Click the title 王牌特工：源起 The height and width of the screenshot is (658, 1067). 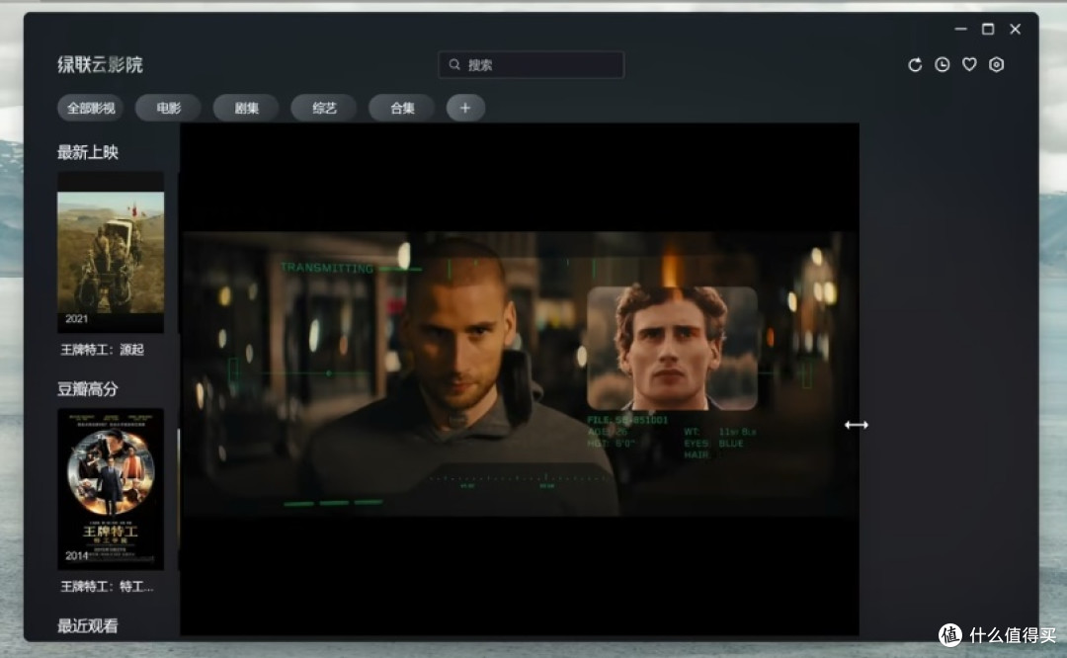102,350
